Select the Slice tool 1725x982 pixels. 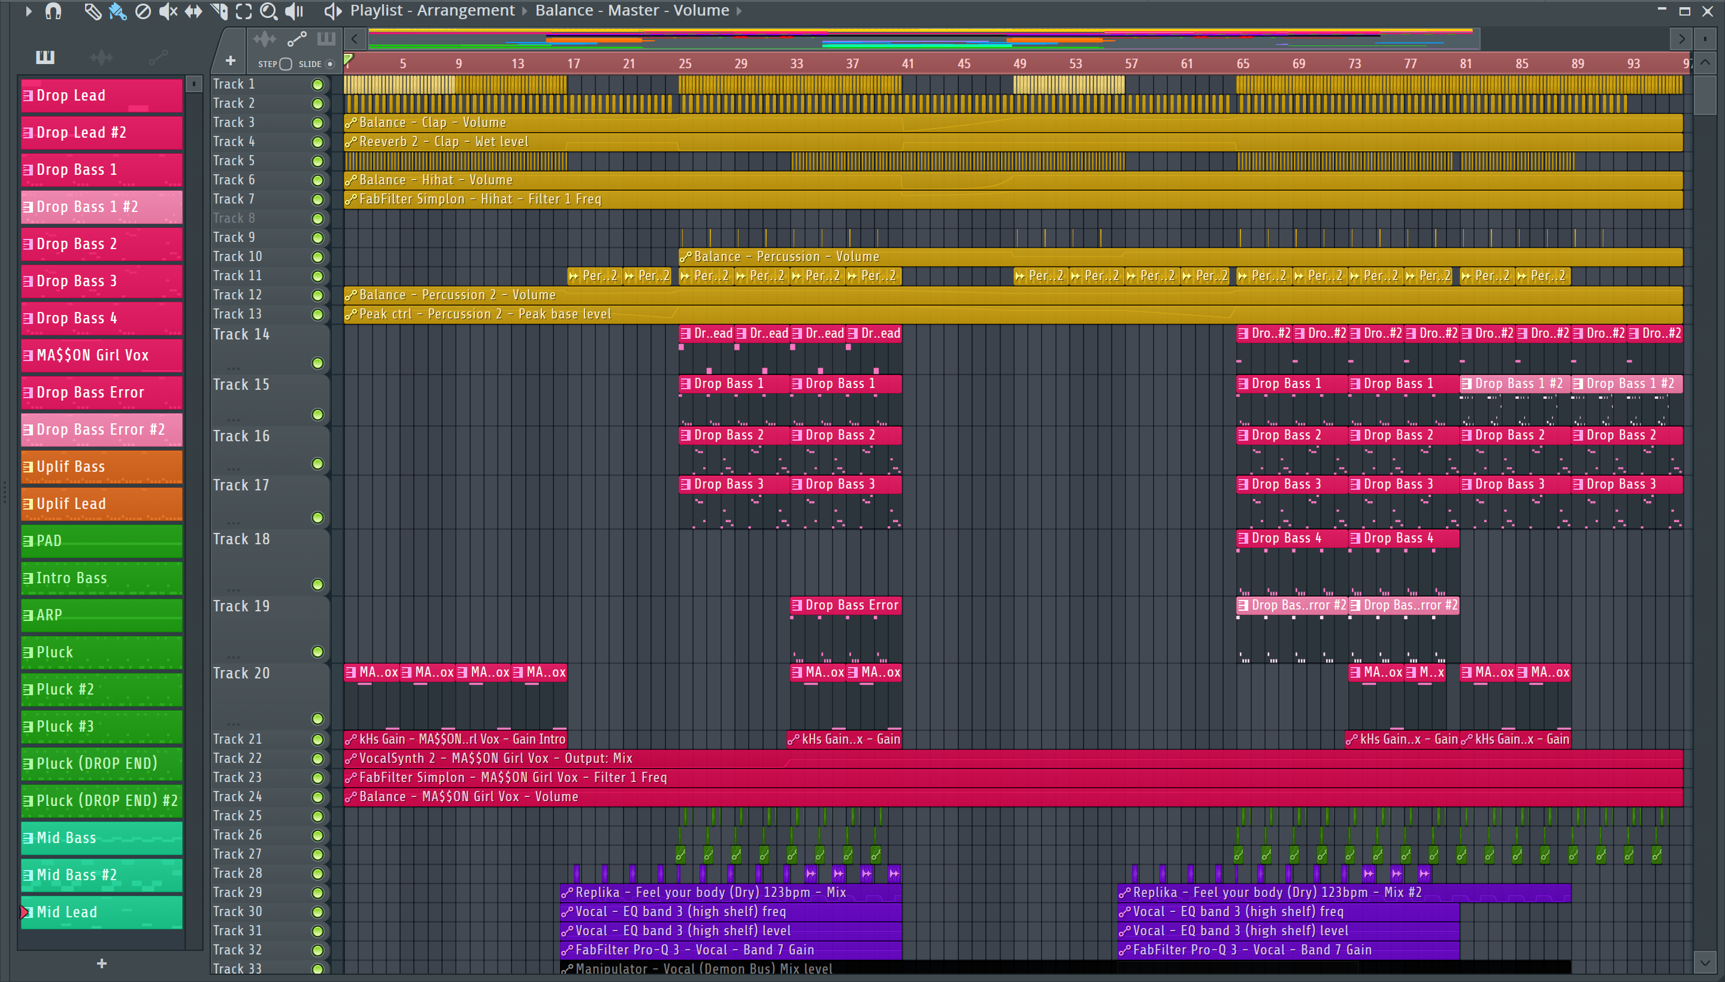click(219, 11)
